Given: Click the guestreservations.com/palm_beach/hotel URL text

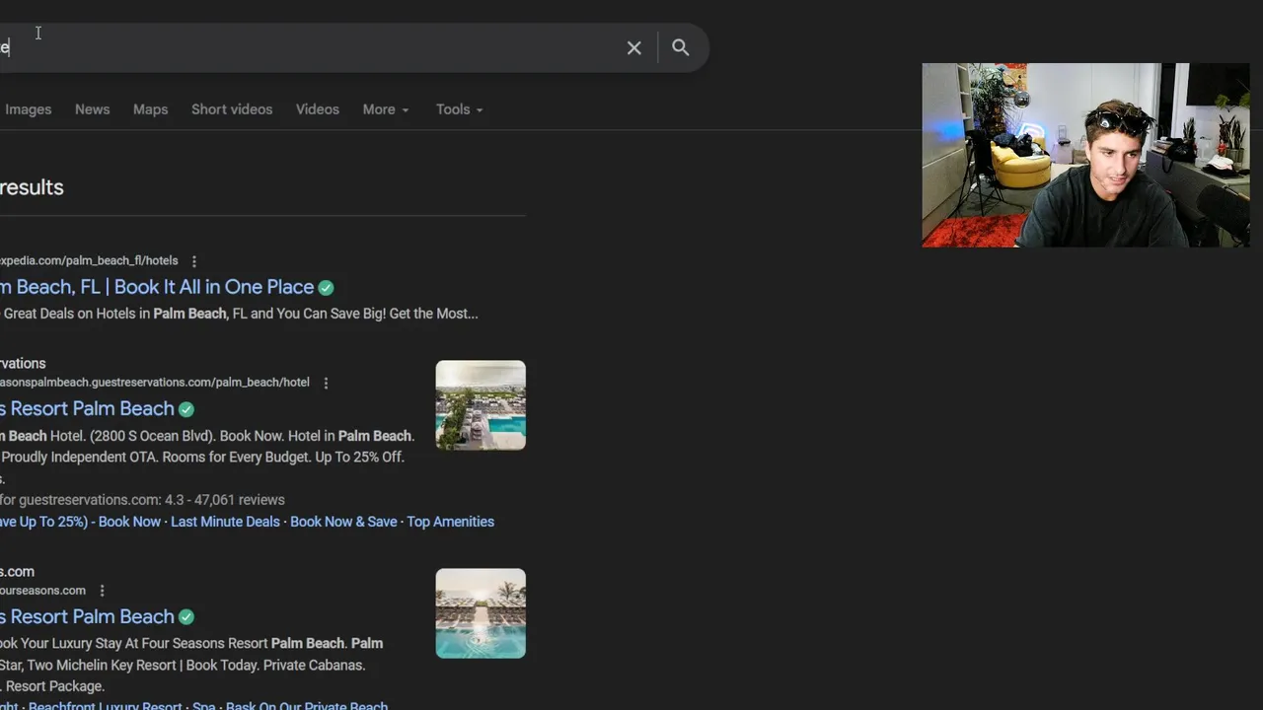Looking at the screenshot, I should pyautogui.click(x=155, y=382).
